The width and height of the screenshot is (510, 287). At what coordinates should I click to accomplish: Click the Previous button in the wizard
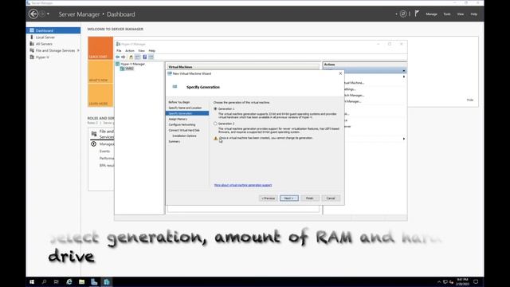[269, 199]
